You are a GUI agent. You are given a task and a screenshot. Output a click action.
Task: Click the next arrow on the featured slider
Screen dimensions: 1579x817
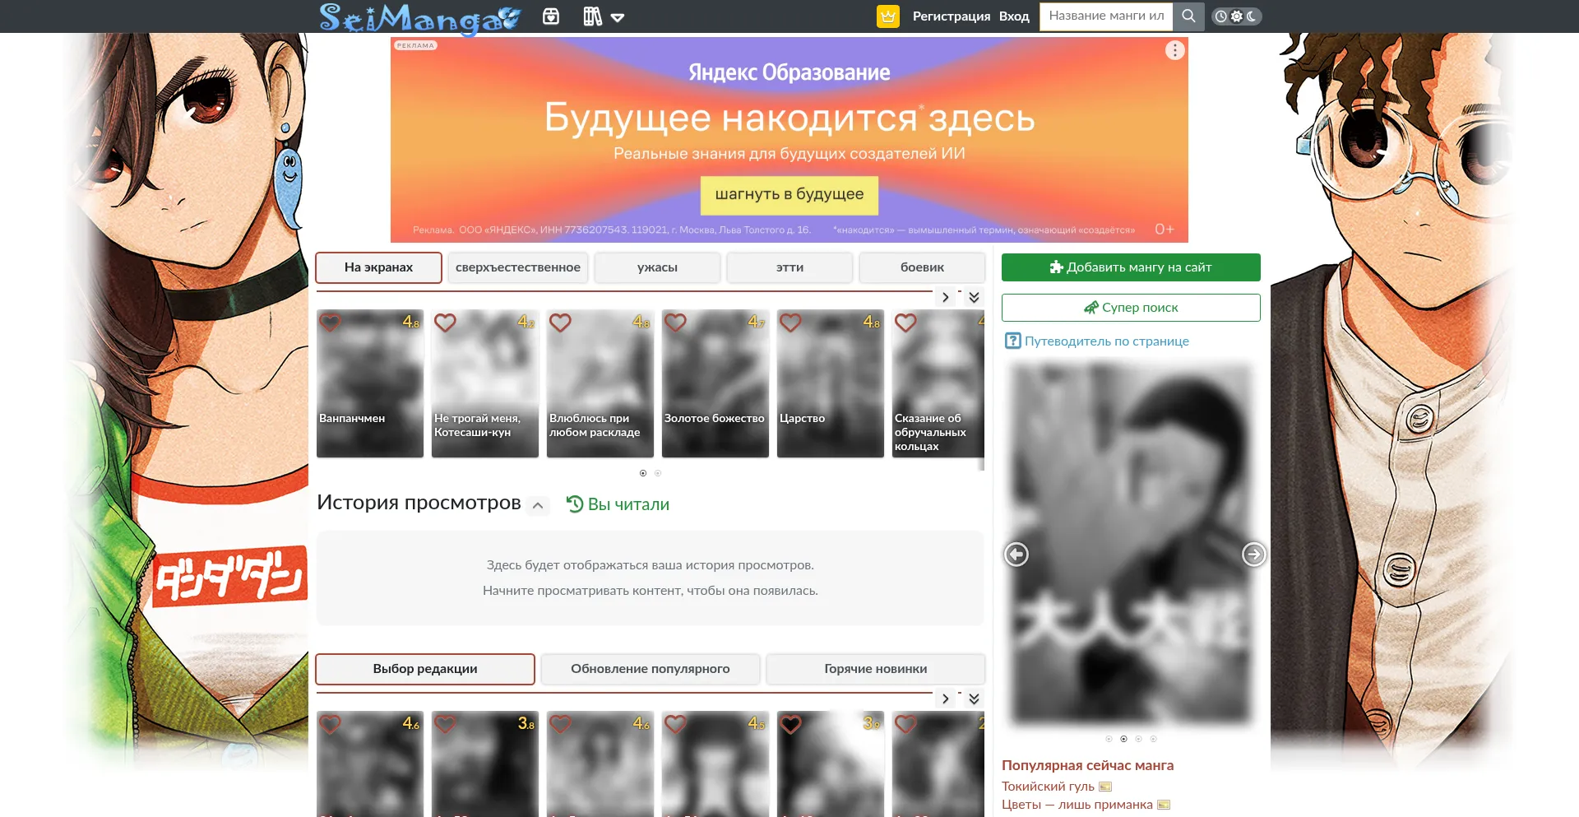(1253, 555)
